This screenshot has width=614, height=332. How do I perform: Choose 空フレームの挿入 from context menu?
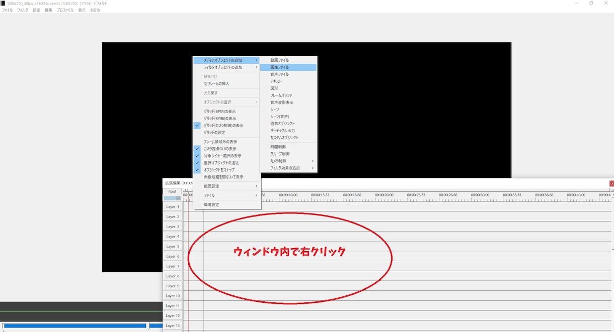226,83
